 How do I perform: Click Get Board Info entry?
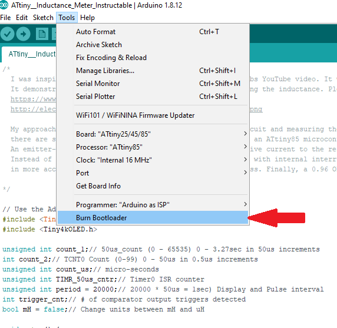[153, 186]
